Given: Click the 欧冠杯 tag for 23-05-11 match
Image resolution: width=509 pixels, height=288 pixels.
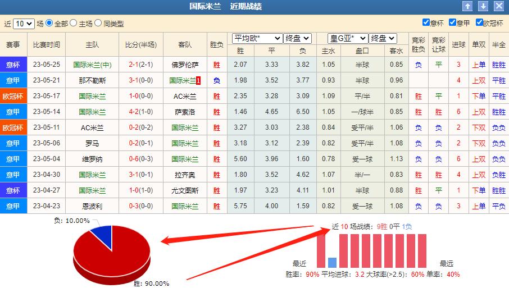Looking at the screenshot, I should [13, 127].
